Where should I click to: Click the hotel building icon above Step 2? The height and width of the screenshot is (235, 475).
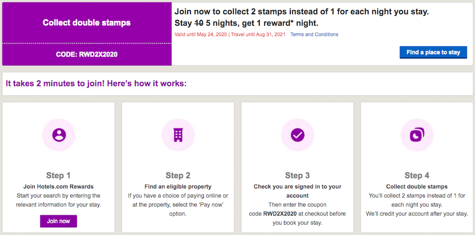(x=178, y=135)
